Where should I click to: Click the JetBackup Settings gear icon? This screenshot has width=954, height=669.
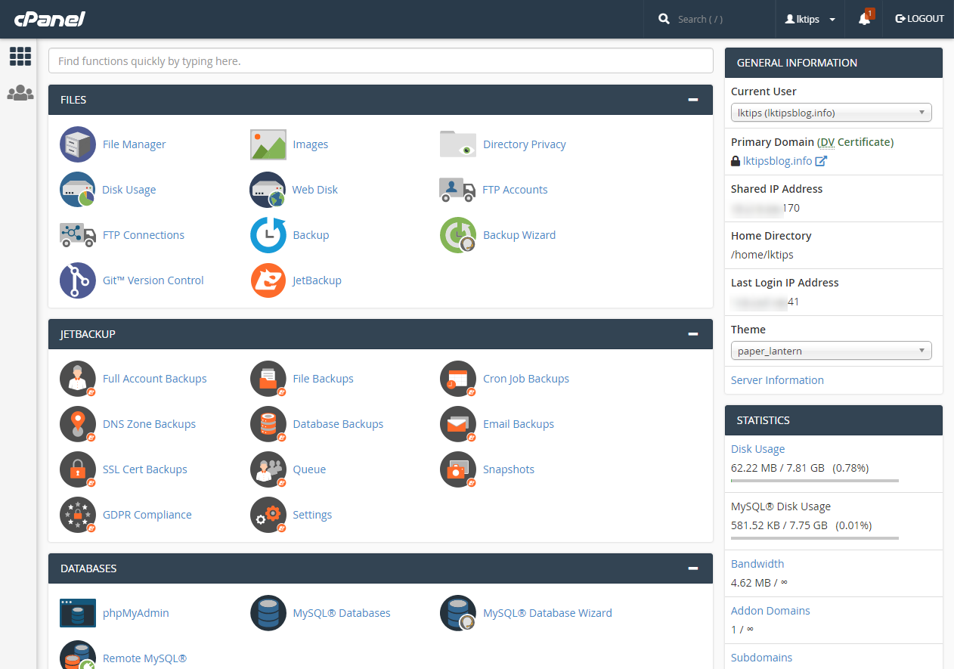point(268,515)
